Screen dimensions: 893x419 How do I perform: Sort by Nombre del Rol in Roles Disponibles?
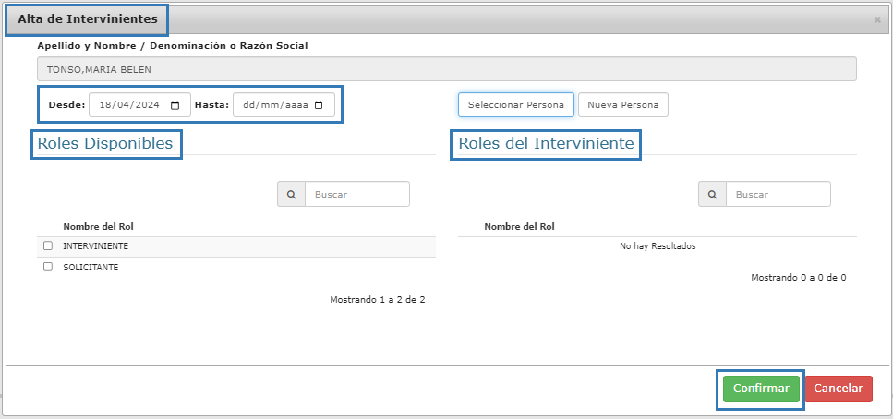click(100, 226)
